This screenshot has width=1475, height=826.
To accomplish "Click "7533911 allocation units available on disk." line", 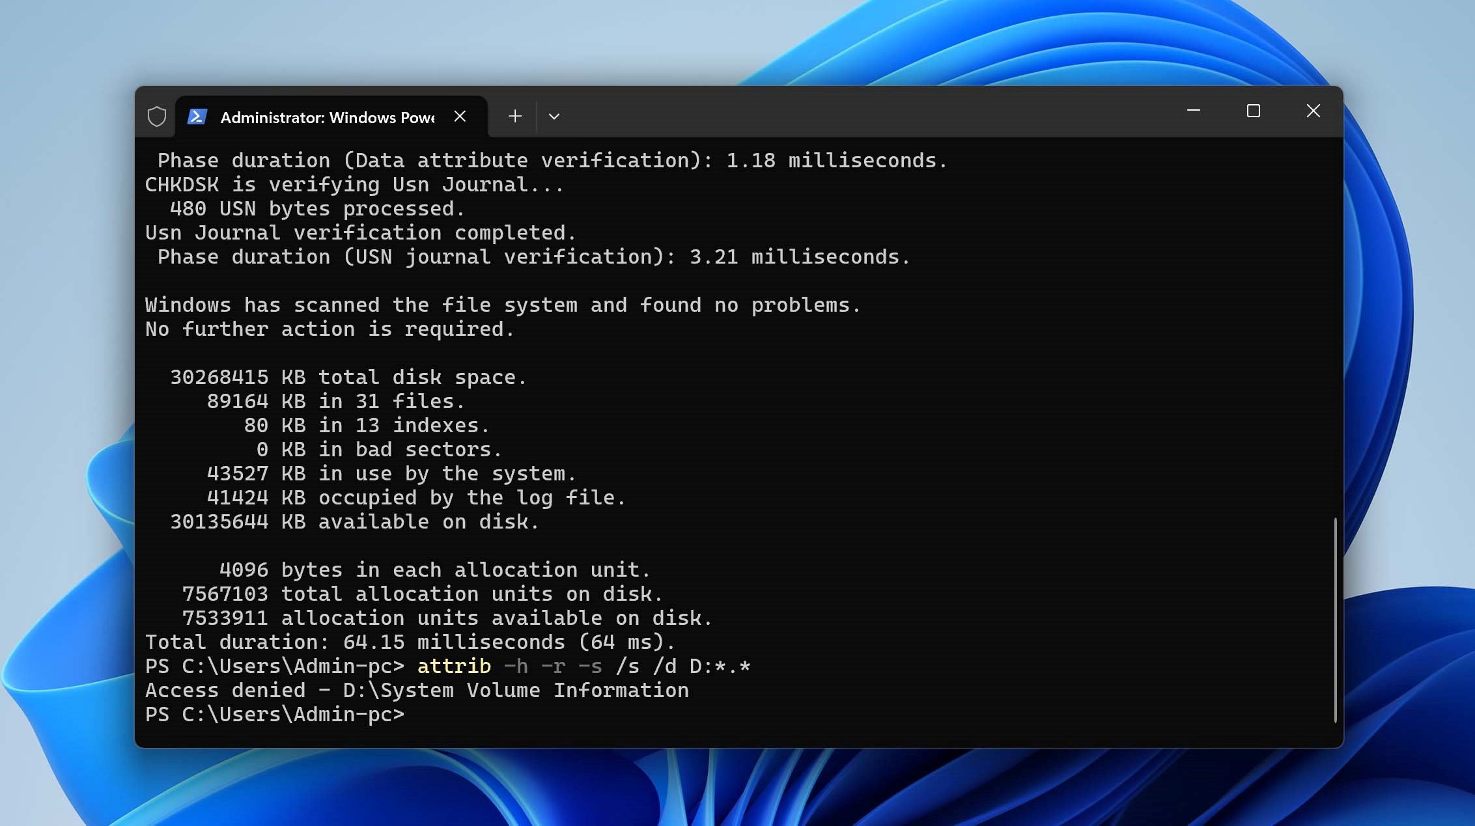I will 447,618.
